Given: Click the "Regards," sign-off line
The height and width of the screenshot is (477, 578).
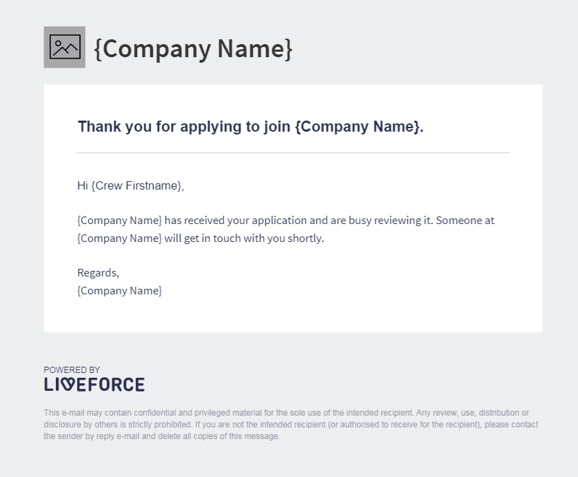Looking at the screenshot, I should coord(98,273).
